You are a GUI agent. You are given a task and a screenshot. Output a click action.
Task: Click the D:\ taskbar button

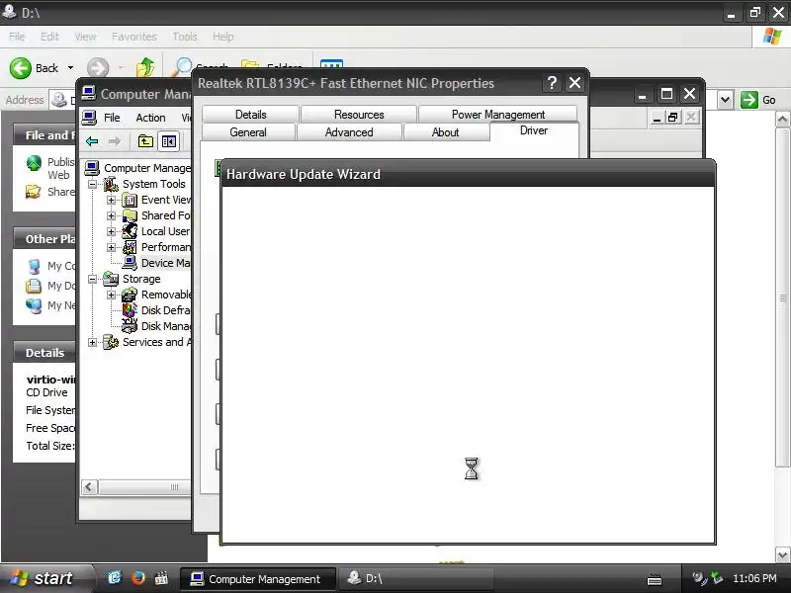(x=414, y=579)
